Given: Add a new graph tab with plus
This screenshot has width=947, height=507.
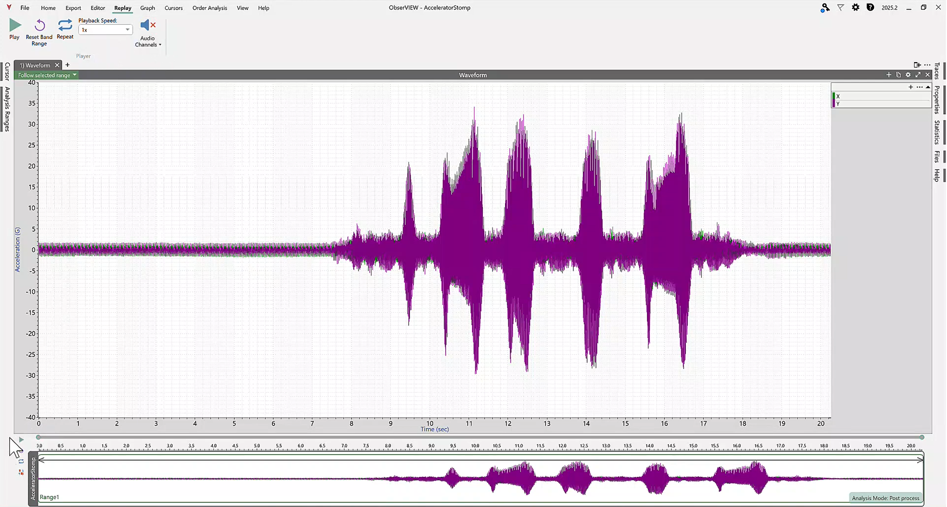Looking at the screenshot, I should click(x=67, y=65).
